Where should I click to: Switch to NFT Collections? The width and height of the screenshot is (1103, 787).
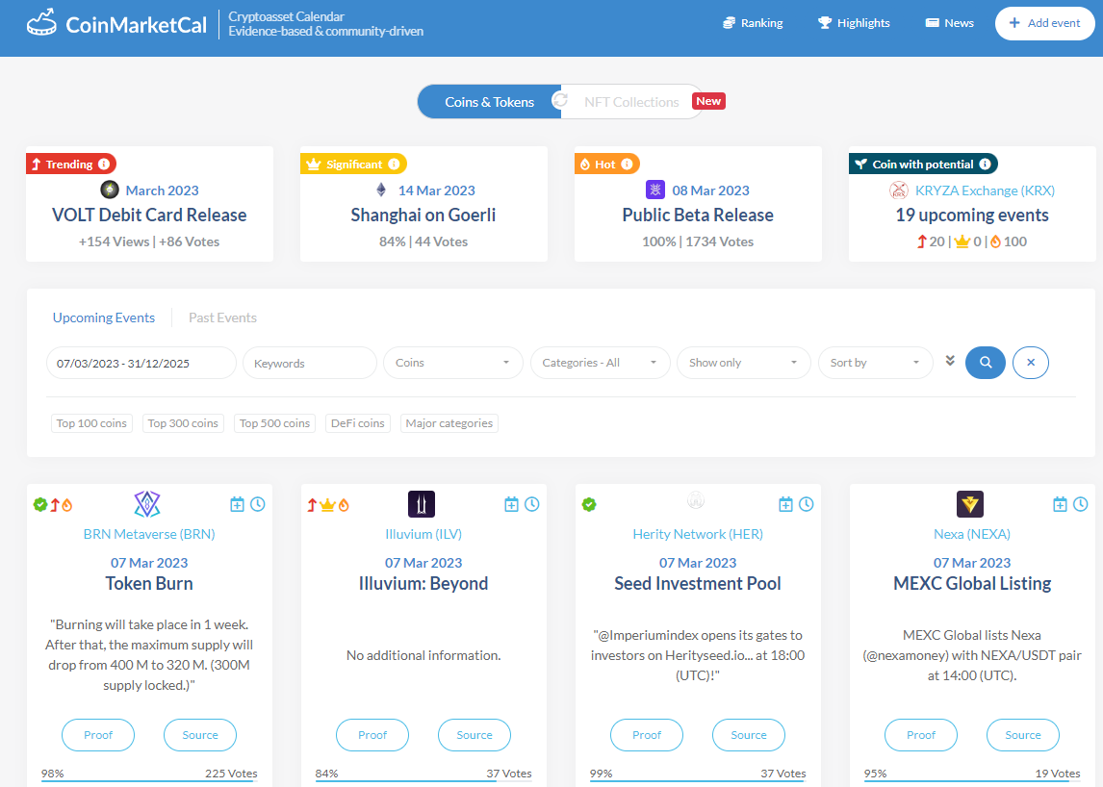[x=631, y=102]
